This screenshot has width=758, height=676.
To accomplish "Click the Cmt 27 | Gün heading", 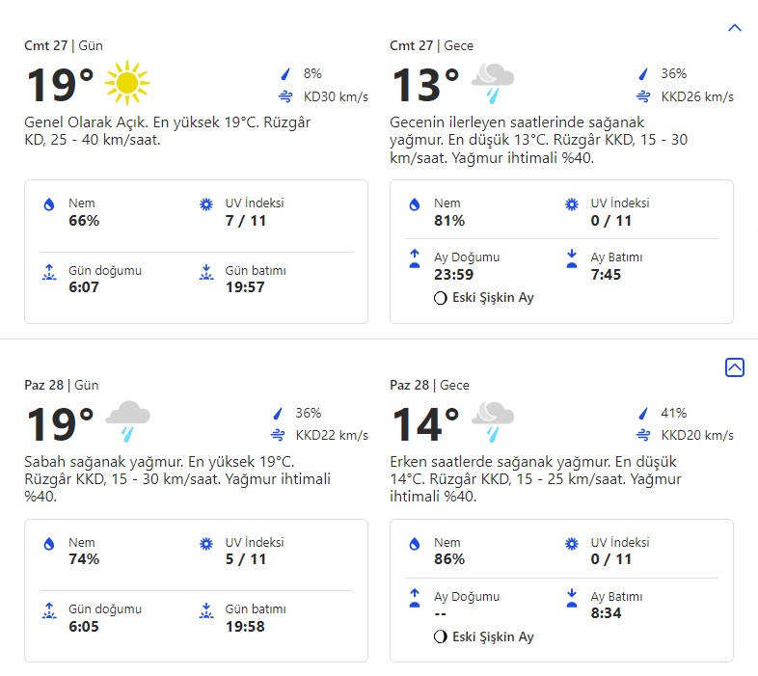I will point(64,45).
